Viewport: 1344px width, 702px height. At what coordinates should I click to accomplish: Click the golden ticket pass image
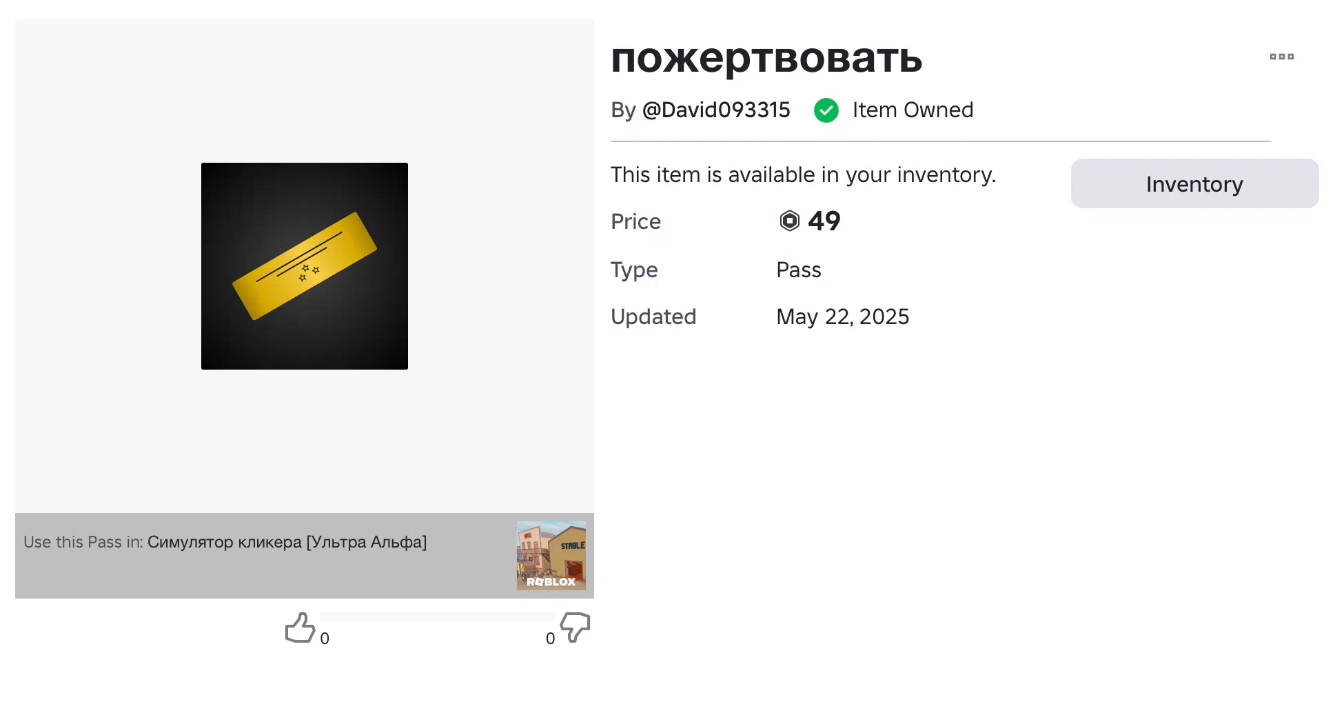(305, 266)
